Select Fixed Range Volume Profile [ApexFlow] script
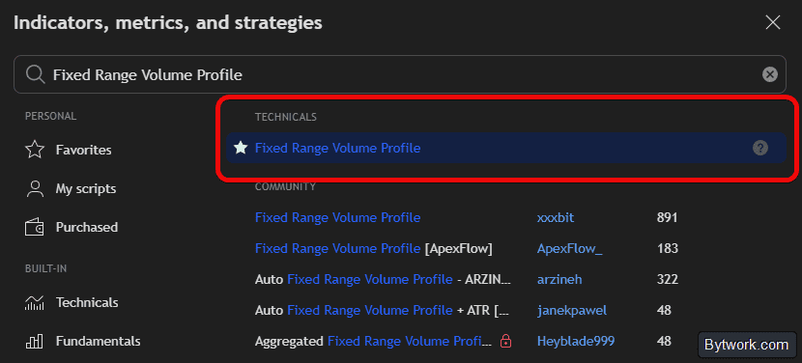This screenshot has width=802, height=363. coord(373,249)
